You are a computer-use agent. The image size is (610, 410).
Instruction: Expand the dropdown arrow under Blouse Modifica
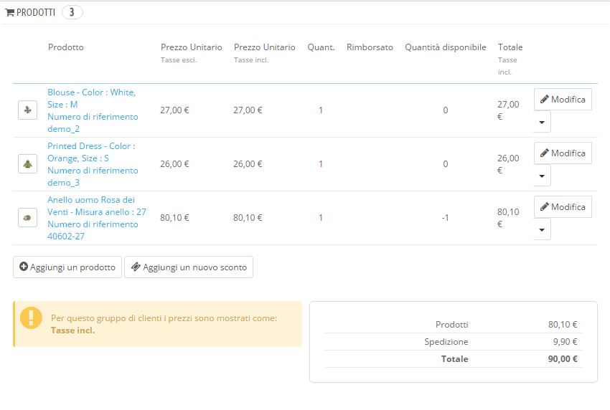[x=542, y=122]
